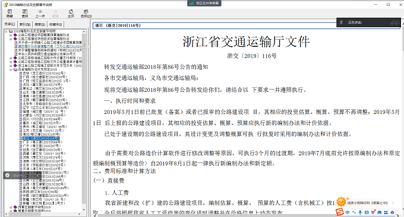Expand the 公路工程建设项目概算预算编制办法 node

11,35
